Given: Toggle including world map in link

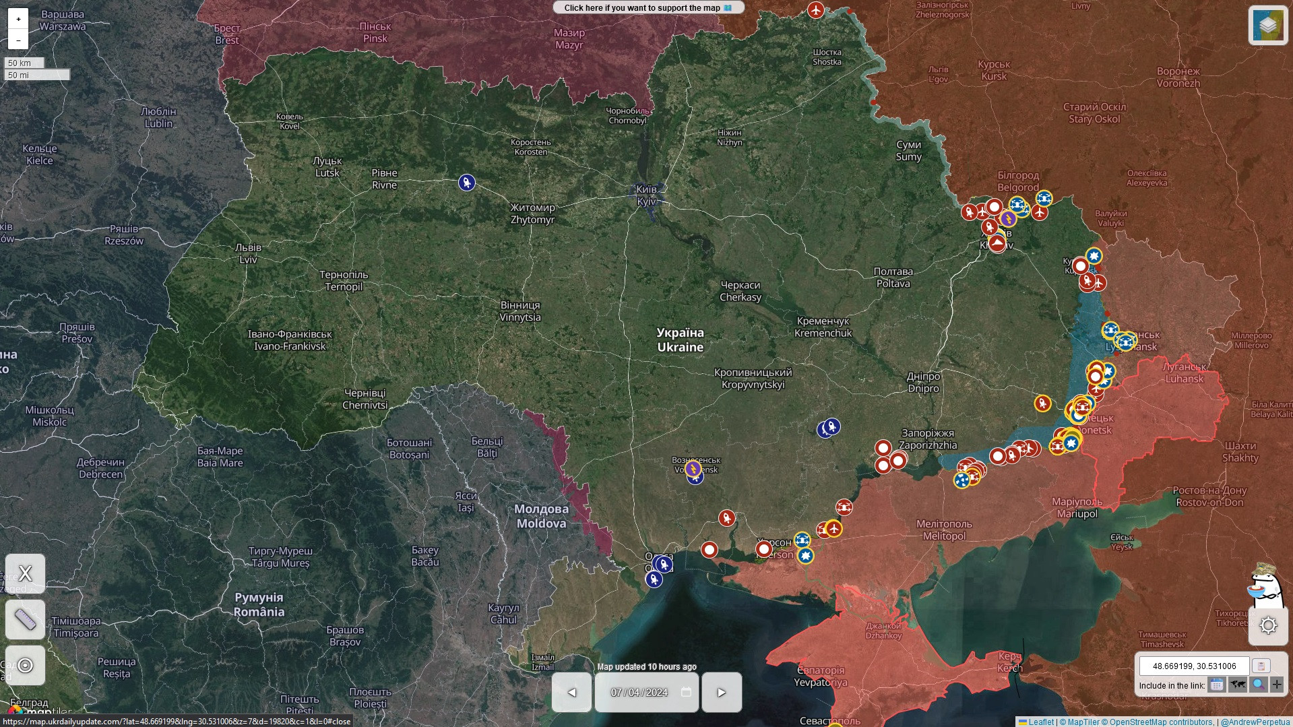Looking at the screenshot, I should 1237,685.
